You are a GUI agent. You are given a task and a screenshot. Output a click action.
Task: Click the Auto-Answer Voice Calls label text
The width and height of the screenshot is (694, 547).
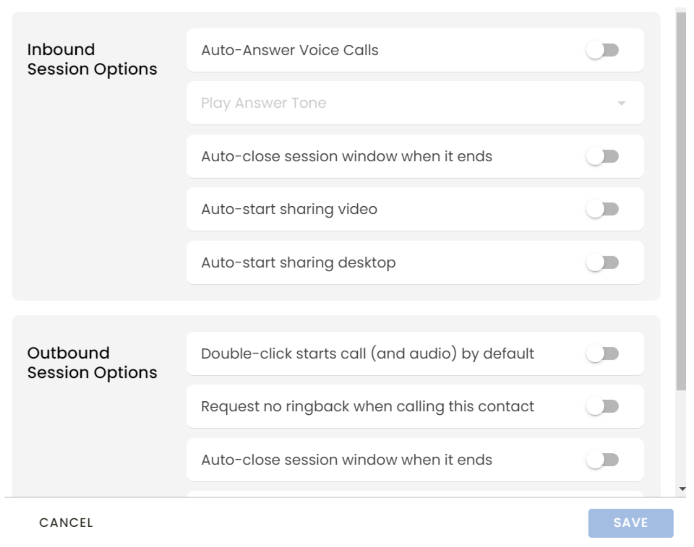(290, 50)
